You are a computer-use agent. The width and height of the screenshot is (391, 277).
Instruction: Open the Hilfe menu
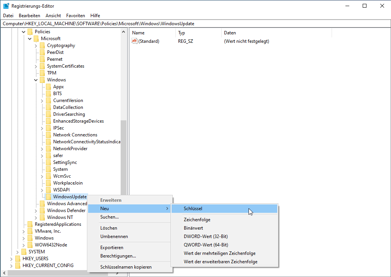(95, 15)
